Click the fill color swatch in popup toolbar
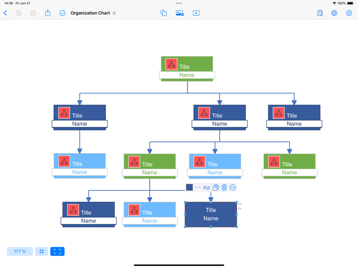This screenshot has width=358, height=268. coord(189,187)
